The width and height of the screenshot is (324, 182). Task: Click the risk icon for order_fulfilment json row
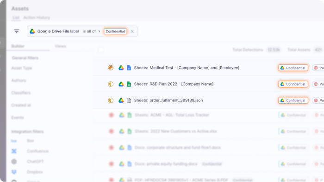[111, 100]
